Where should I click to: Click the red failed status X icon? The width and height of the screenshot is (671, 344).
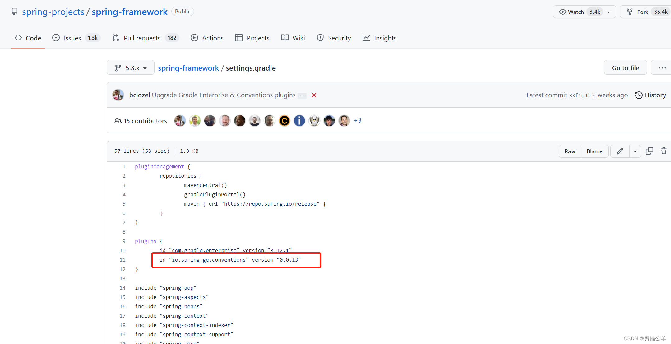[x=314, y=95]
